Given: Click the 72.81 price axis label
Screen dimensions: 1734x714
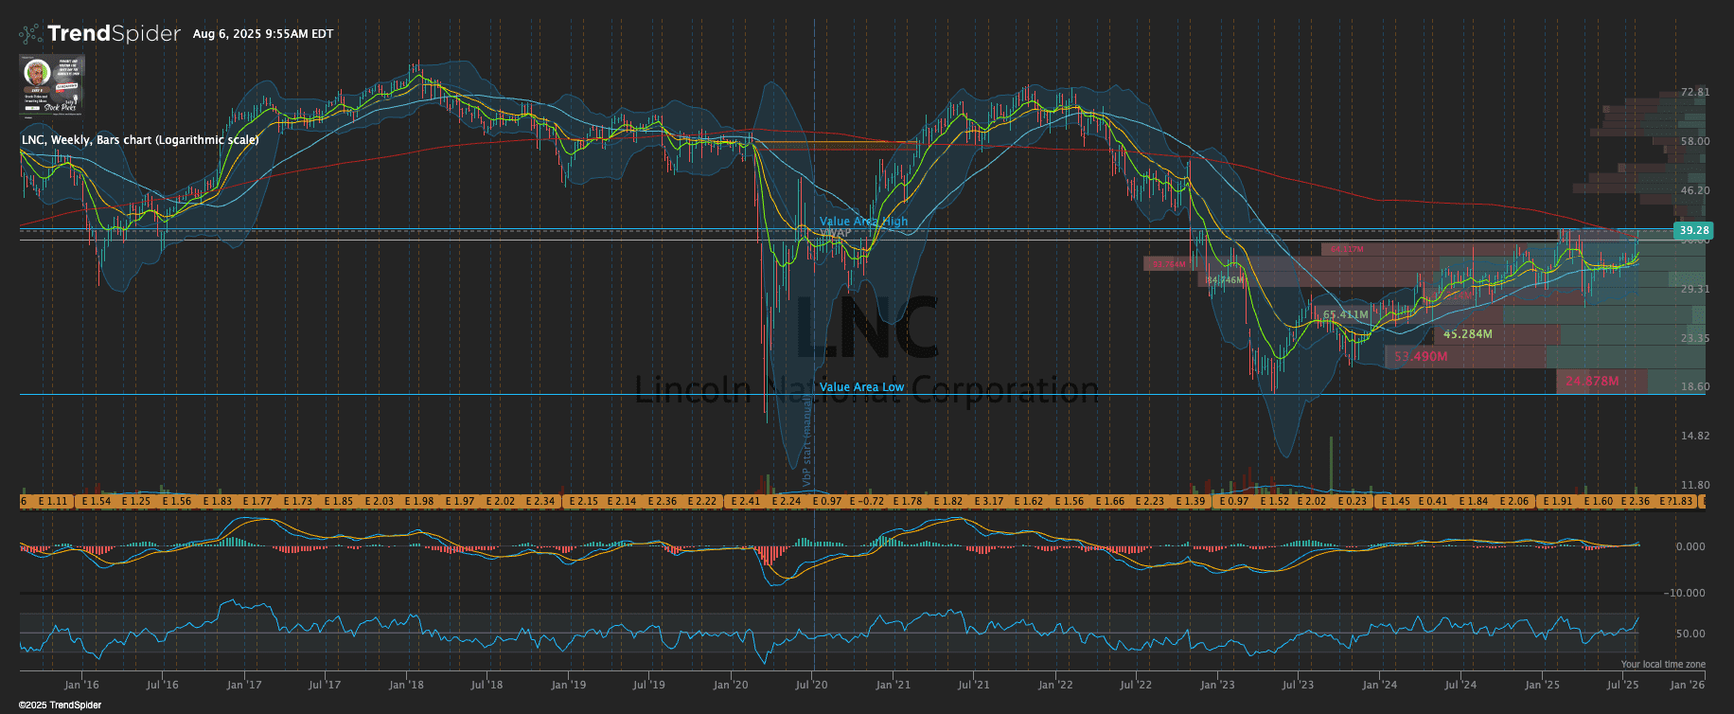Looking at the screenshot, I should (1694, 93).
